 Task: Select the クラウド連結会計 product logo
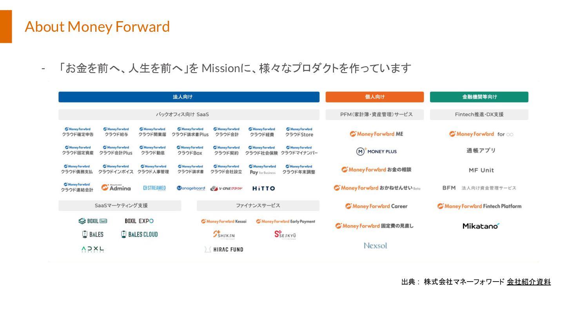(x=77, y=187)
